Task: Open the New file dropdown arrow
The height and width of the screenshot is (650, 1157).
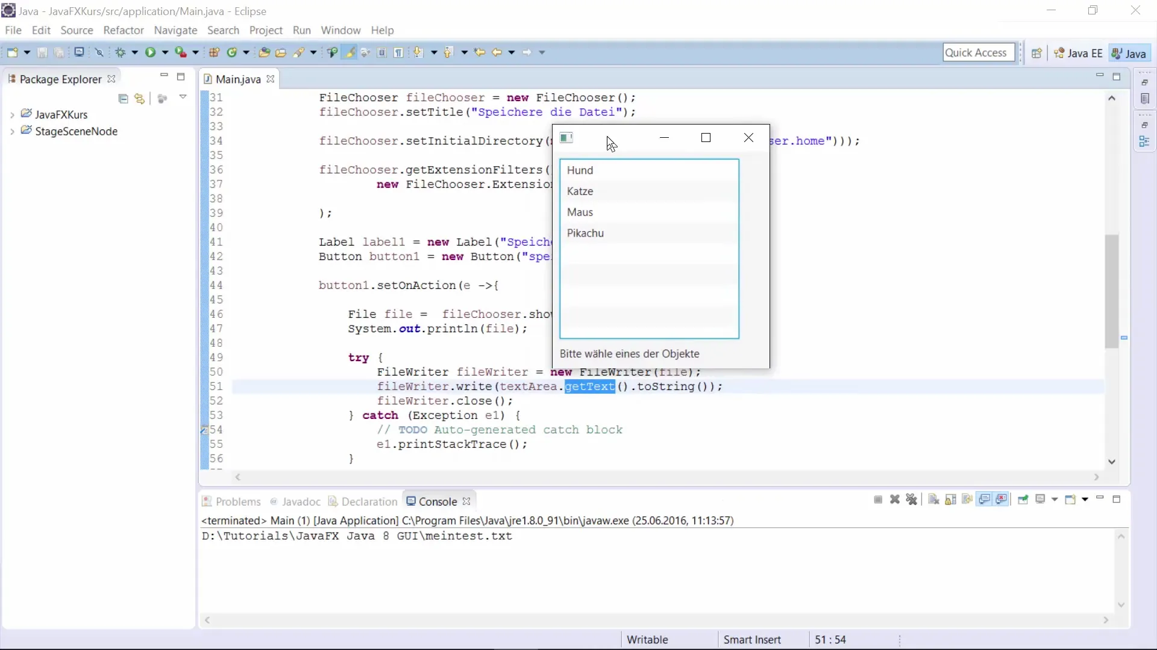Action: pyautogui.click(x=27, y=53)
